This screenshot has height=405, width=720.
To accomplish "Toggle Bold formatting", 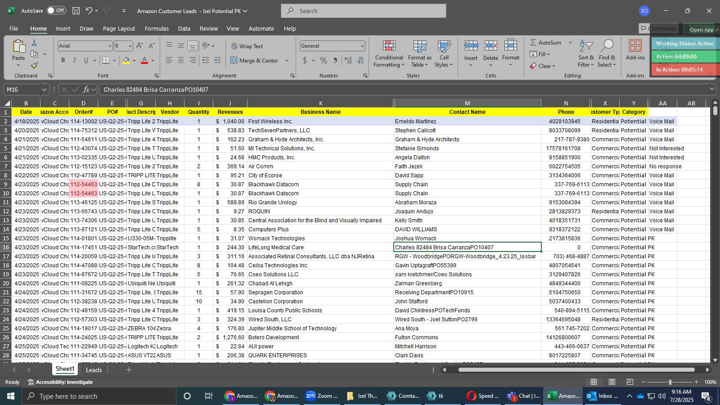I will 63,60.
